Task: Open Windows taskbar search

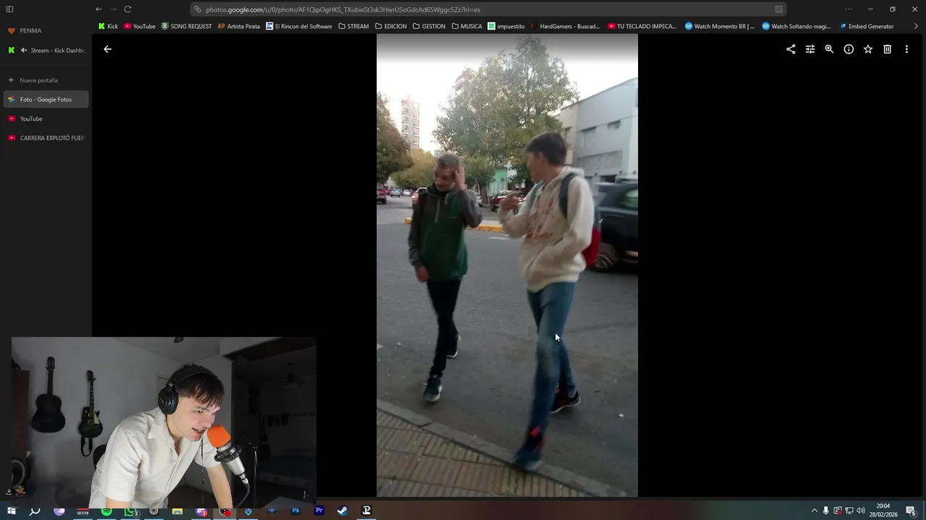Action: coord(35,511)
